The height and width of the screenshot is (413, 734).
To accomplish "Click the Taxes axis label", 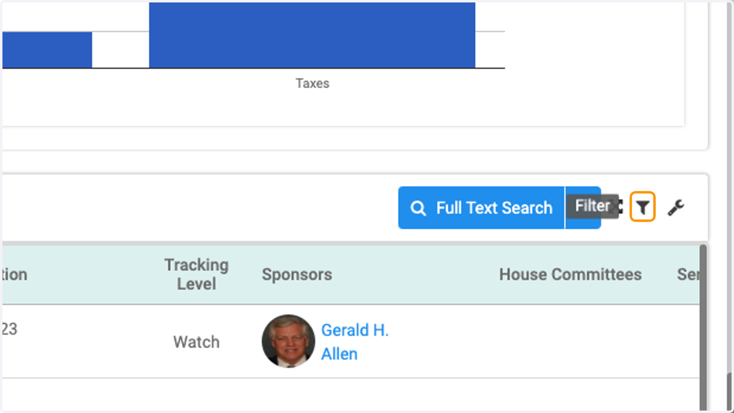I will point(312,83).
